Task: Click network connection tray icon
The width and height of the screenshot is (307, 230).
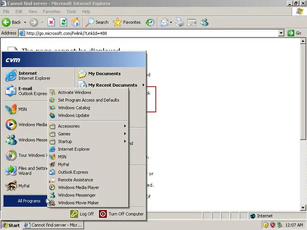Action: point(280,225)
